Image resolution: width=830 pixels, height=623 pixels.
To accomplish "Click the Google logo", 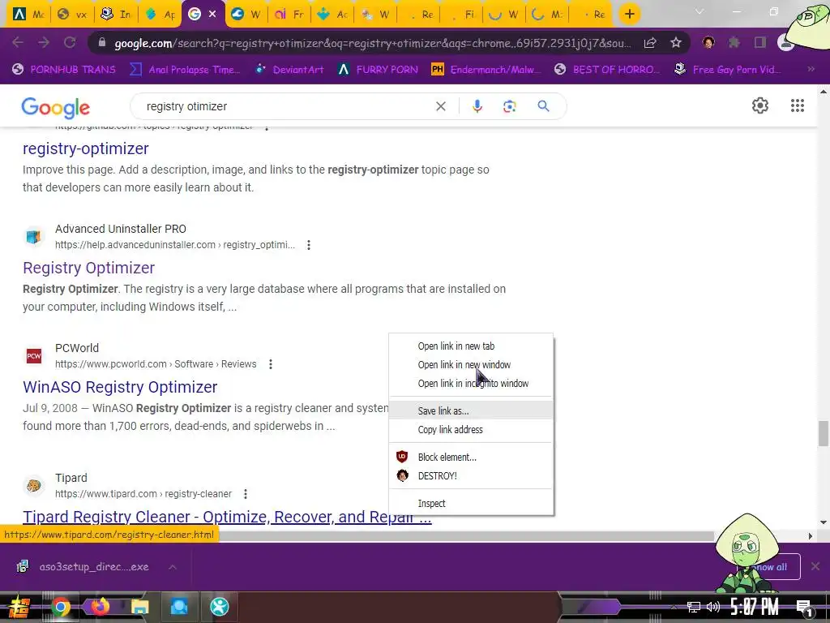I will [56, 108].
